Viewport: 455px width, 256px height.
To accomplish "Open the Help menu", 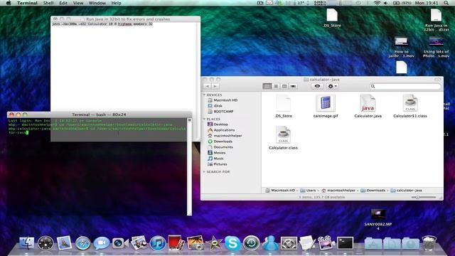I will click(x=117, y=3).
